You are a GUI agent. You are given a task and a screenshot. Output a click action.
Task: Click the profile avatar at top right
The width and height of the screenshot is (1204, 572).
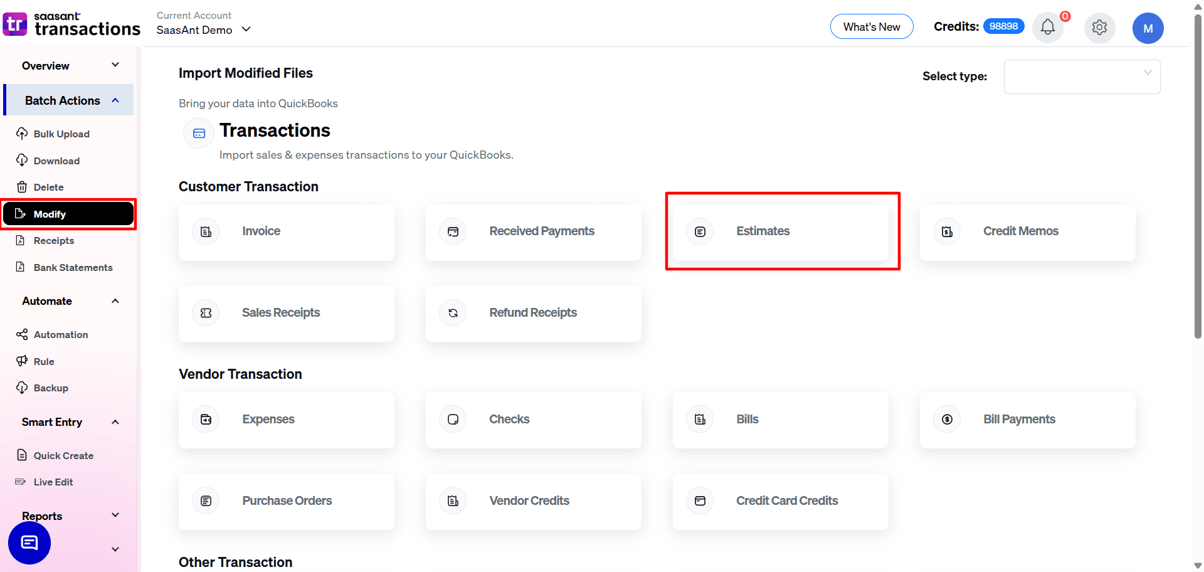coord(1148,28)
